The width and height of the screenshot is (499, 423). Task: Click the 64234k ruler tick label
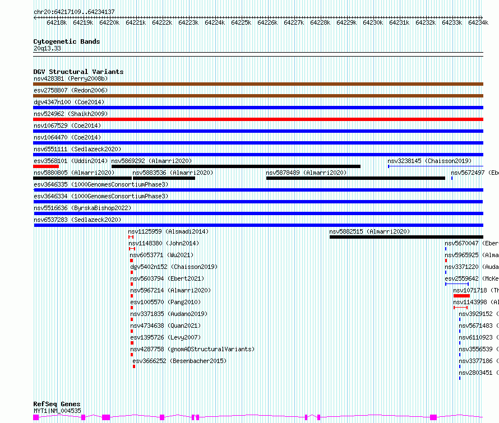click(x=478, y=22)
